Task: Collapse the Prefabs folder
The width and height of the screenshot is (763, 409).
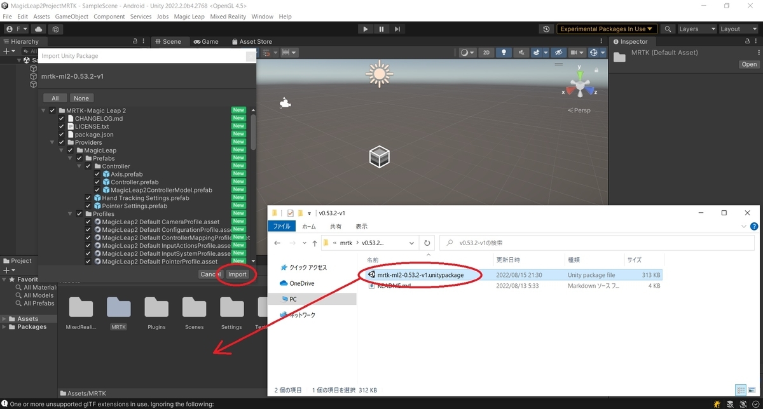Action: pos(71,158)
